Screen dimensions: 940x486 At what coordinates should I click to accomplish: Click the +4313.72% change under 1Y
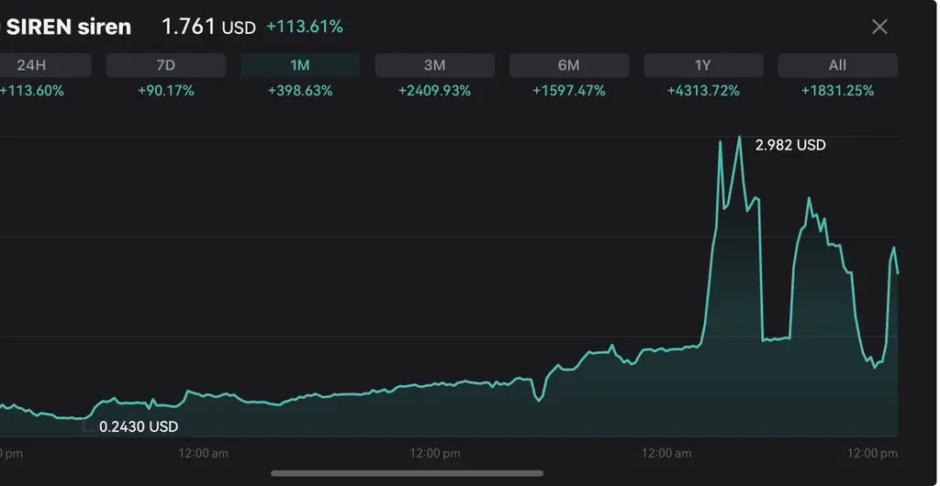(x=703, y=91)
